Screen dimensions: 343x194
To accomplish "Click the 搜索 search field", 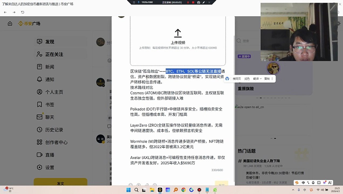I will click(248, 41).
